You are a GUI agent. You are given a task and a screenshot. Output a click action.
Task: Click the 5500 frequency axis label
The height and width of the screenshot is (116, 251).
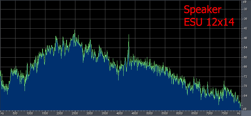[165, 113]
